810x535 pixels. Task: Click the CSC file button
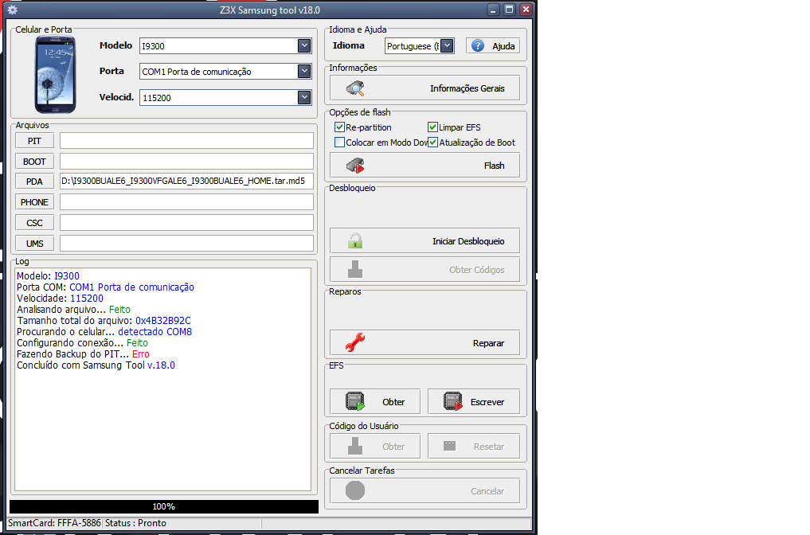[x=34, y=223]
